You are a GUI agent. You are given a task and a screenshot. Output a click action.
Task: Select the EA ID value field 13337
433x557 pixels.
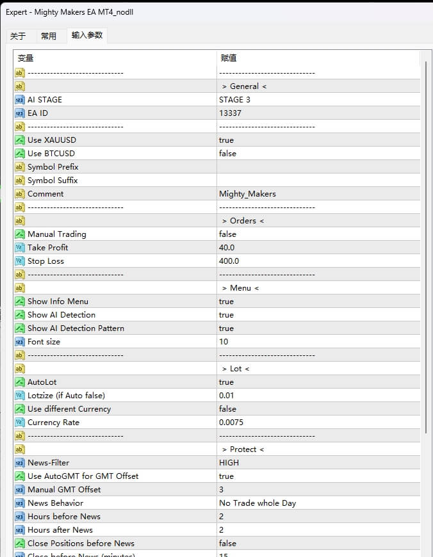click(230, 113)
